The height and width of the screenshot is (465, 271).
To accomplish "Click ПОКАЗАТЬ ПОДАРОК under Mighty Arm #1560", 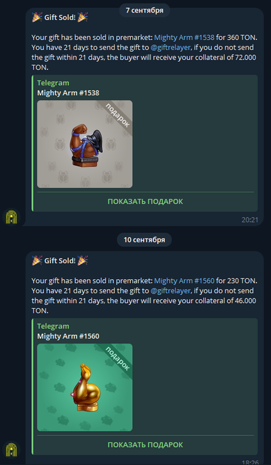I will (x=145, y=445).
